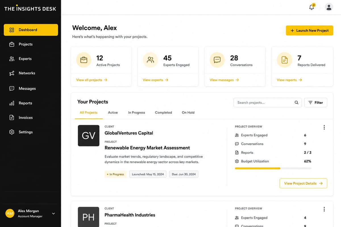Follow the View all projects link
Screen dimensions: 341x227
[92, 80]
